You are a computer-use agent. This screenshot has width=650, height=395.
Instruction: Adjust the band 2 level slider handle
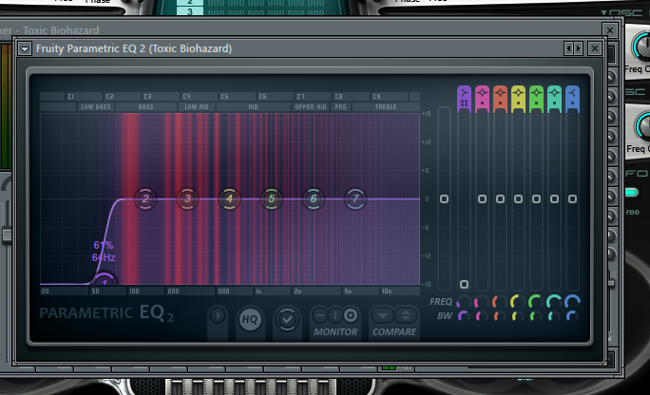(482, 199)
